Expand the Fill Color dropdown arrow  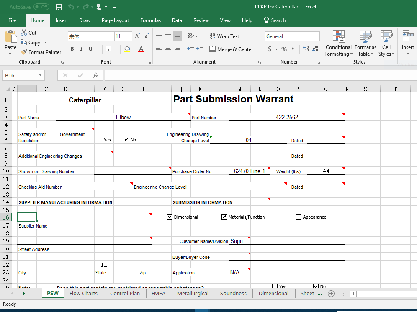(134, 49)
